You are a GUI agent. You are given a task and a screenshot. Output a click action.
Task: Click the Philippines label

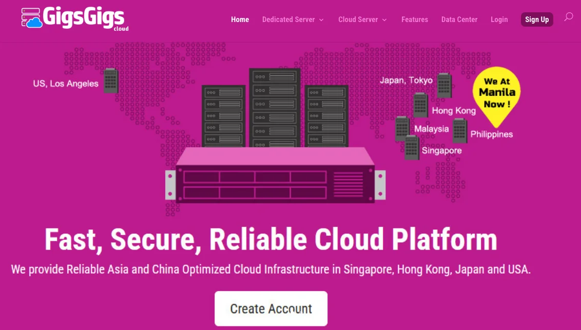click(492, 134)
